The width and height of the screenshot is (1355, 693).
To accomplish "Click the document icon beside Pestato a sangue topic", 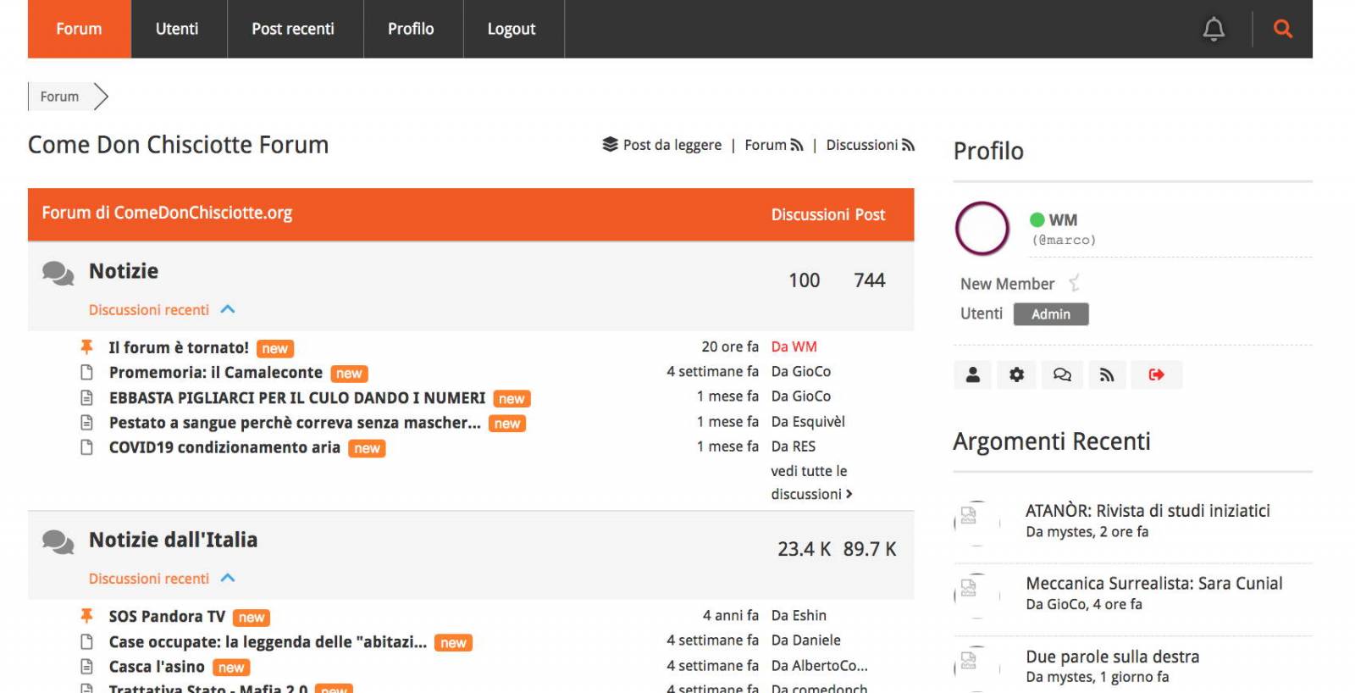I will coord(86,422).
